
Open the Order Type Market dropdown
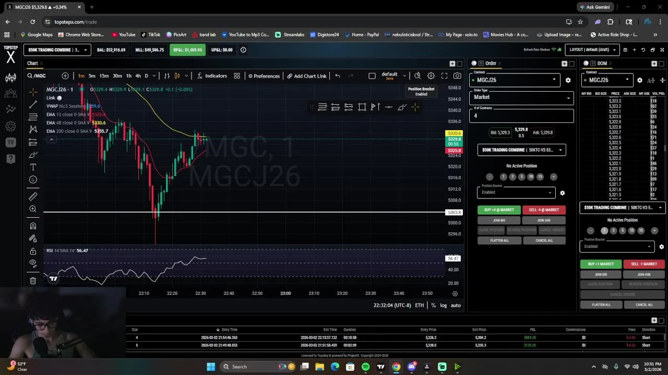521,97
